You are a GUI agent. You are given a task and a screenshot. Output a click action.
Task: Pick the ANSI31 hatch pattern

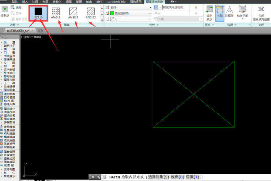(73, 13)
